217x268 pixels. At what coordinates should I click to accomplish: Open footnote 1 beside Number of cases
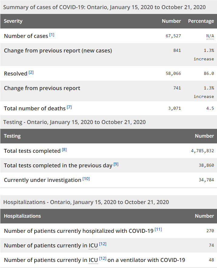tap(52, 35)
